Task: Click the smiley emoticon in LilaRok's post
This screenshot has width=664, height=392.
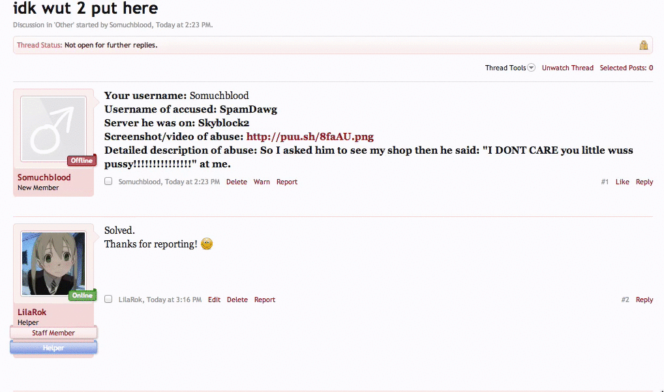Action: (x=207, y=244)
